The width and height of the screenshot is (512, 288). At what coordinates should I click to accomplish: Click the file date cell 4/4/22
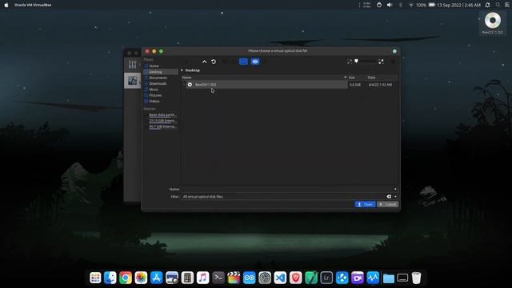[x=380, y=85]
